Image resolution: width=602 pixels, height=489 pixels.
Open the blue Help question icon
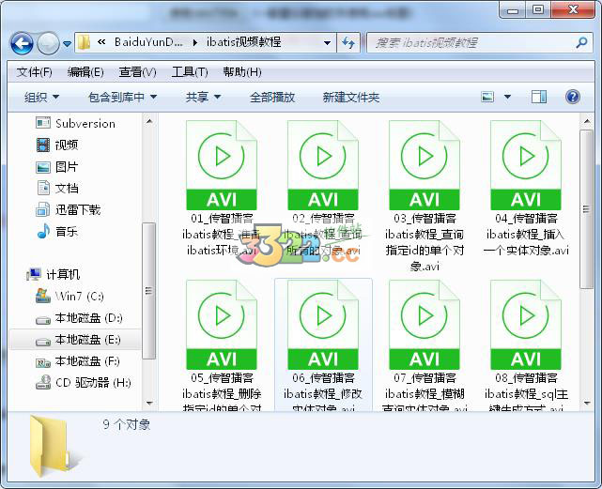573,97
